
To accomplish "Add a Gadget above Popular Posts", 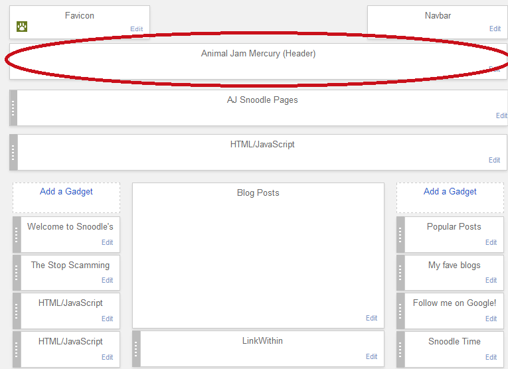I will (450, 191).
